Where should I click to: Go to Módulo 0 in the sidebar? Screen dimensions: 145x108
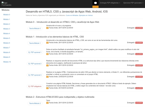tap(7, 15)
